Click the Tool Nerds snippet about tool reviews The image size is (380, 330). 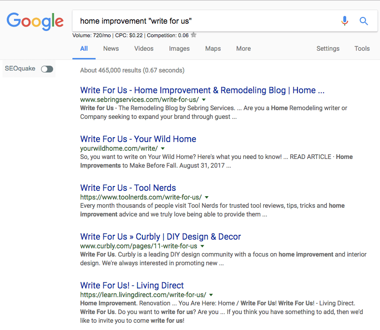point(212,210)
